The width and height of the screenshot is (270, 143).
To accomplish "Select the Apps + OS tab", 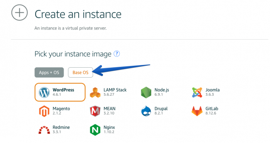I will [x=49, y=72].
